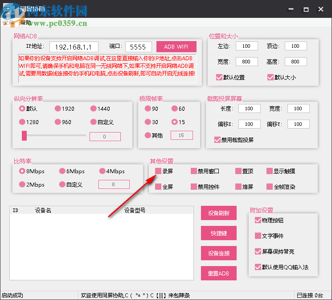Click the 宽度 field in 位置和大小
This screenshot has width=332, height=300.
click(x=247, y=62)
